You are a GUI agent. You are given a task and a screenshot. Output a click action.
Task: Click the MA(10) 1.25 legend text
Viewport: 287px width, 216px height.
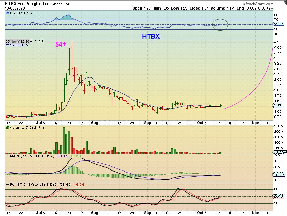(x=18, y=45)
